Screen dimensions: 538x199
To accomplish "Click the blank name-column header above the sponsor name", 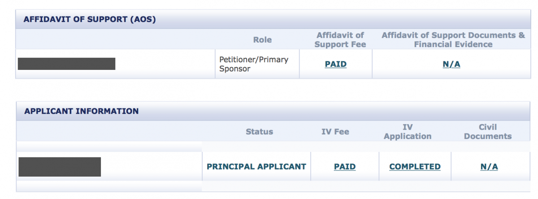I will tap(115, 40).
